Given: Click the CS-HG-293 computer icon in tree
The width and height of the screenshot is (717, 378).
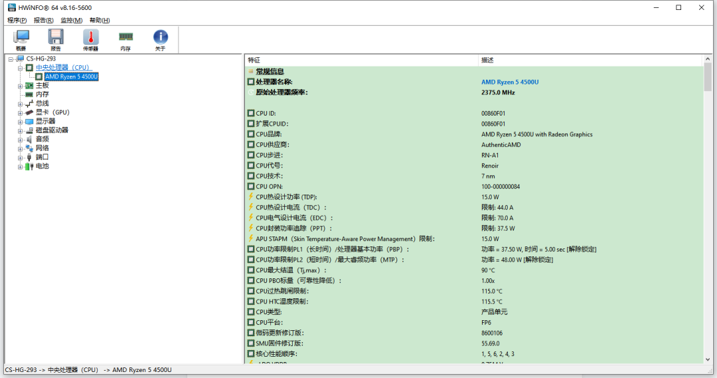Looking at the screenshot, I should tap(20, 58).
